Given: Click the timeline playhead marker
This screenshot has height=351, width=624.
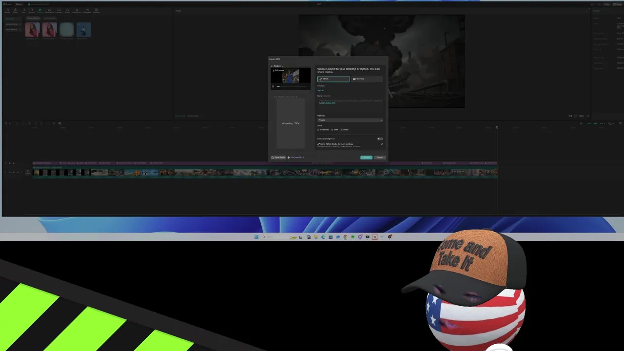Looking at the screenshot, I should click(497, 127).
